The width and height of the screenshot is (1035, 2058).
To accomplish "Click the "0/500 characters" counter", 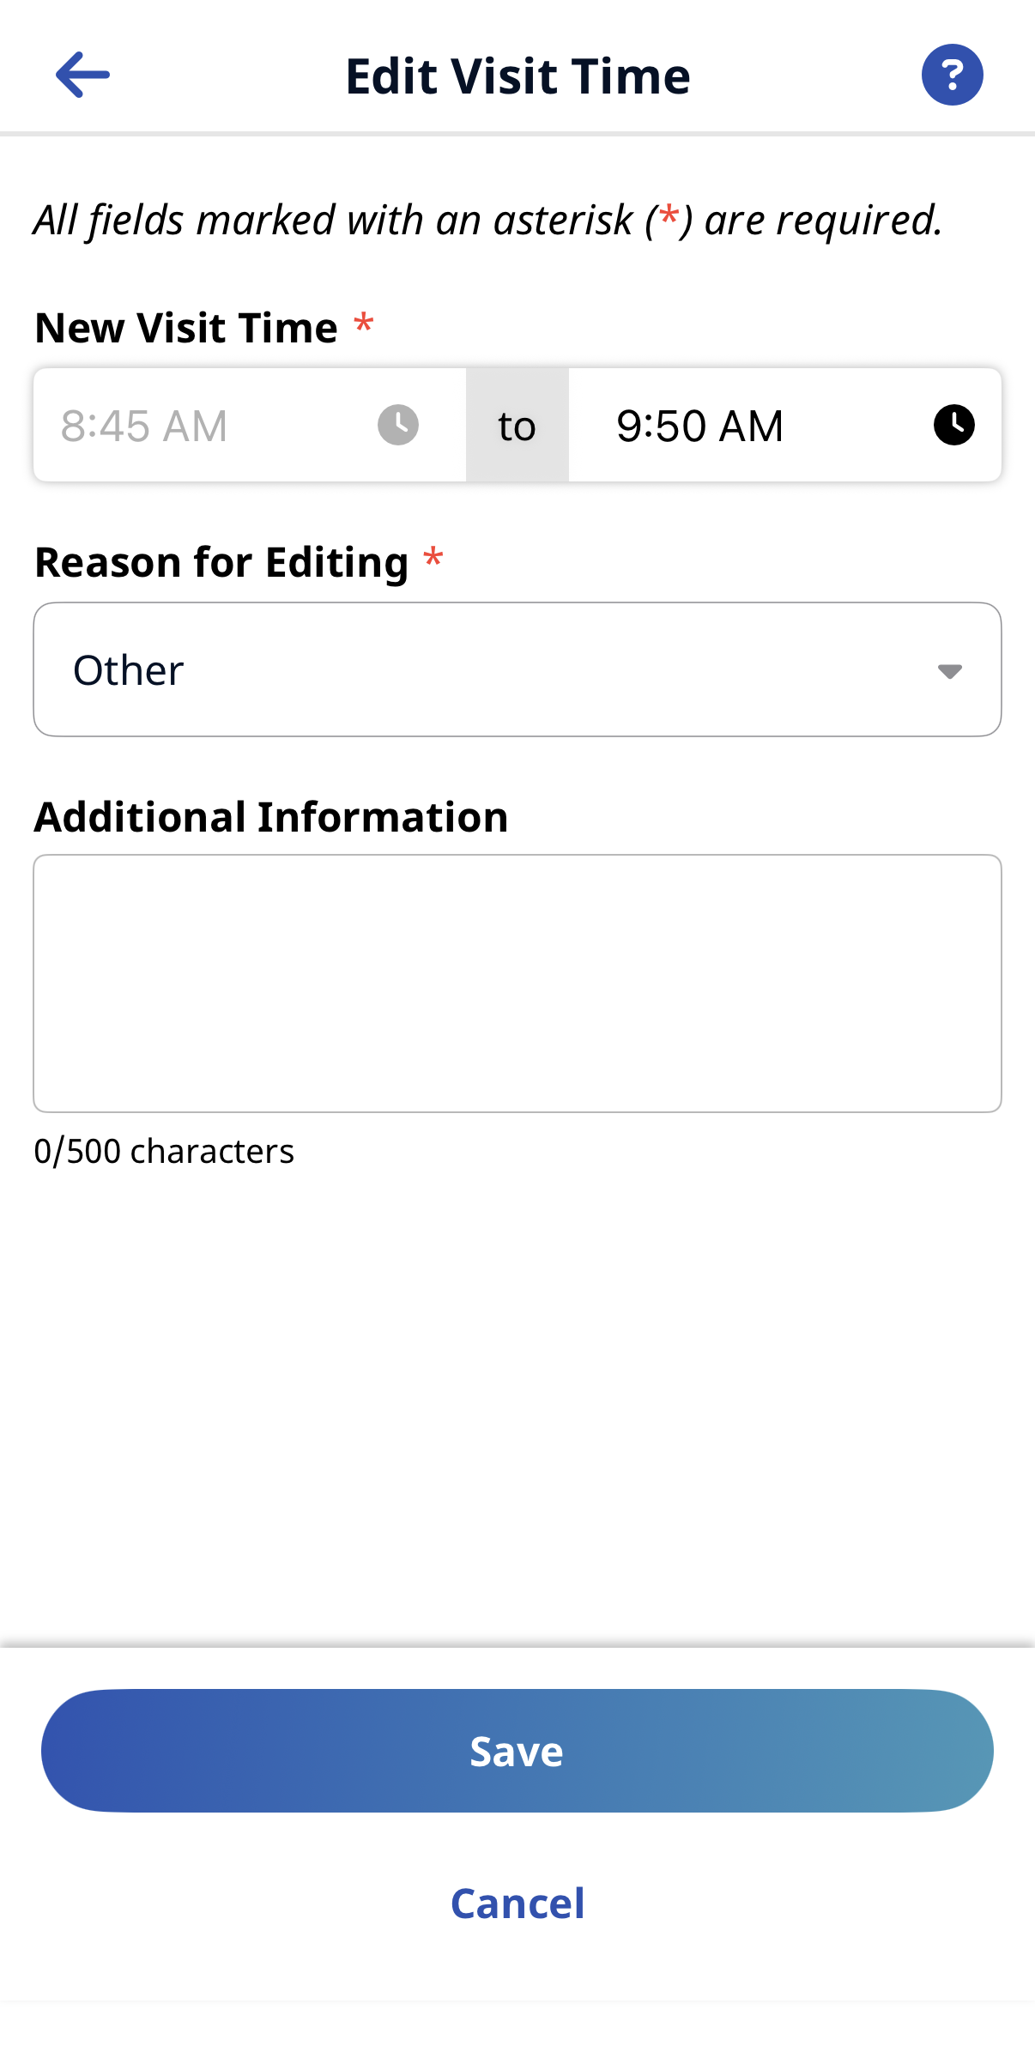I will [164, 1151].
